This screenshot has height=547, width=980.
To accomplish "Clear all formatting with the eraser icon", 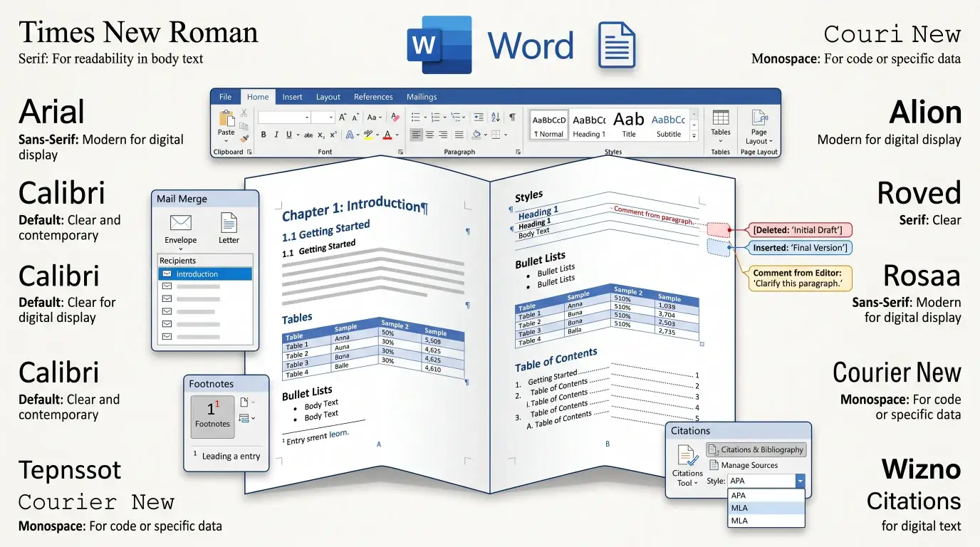I will click(x=396, y=118).
